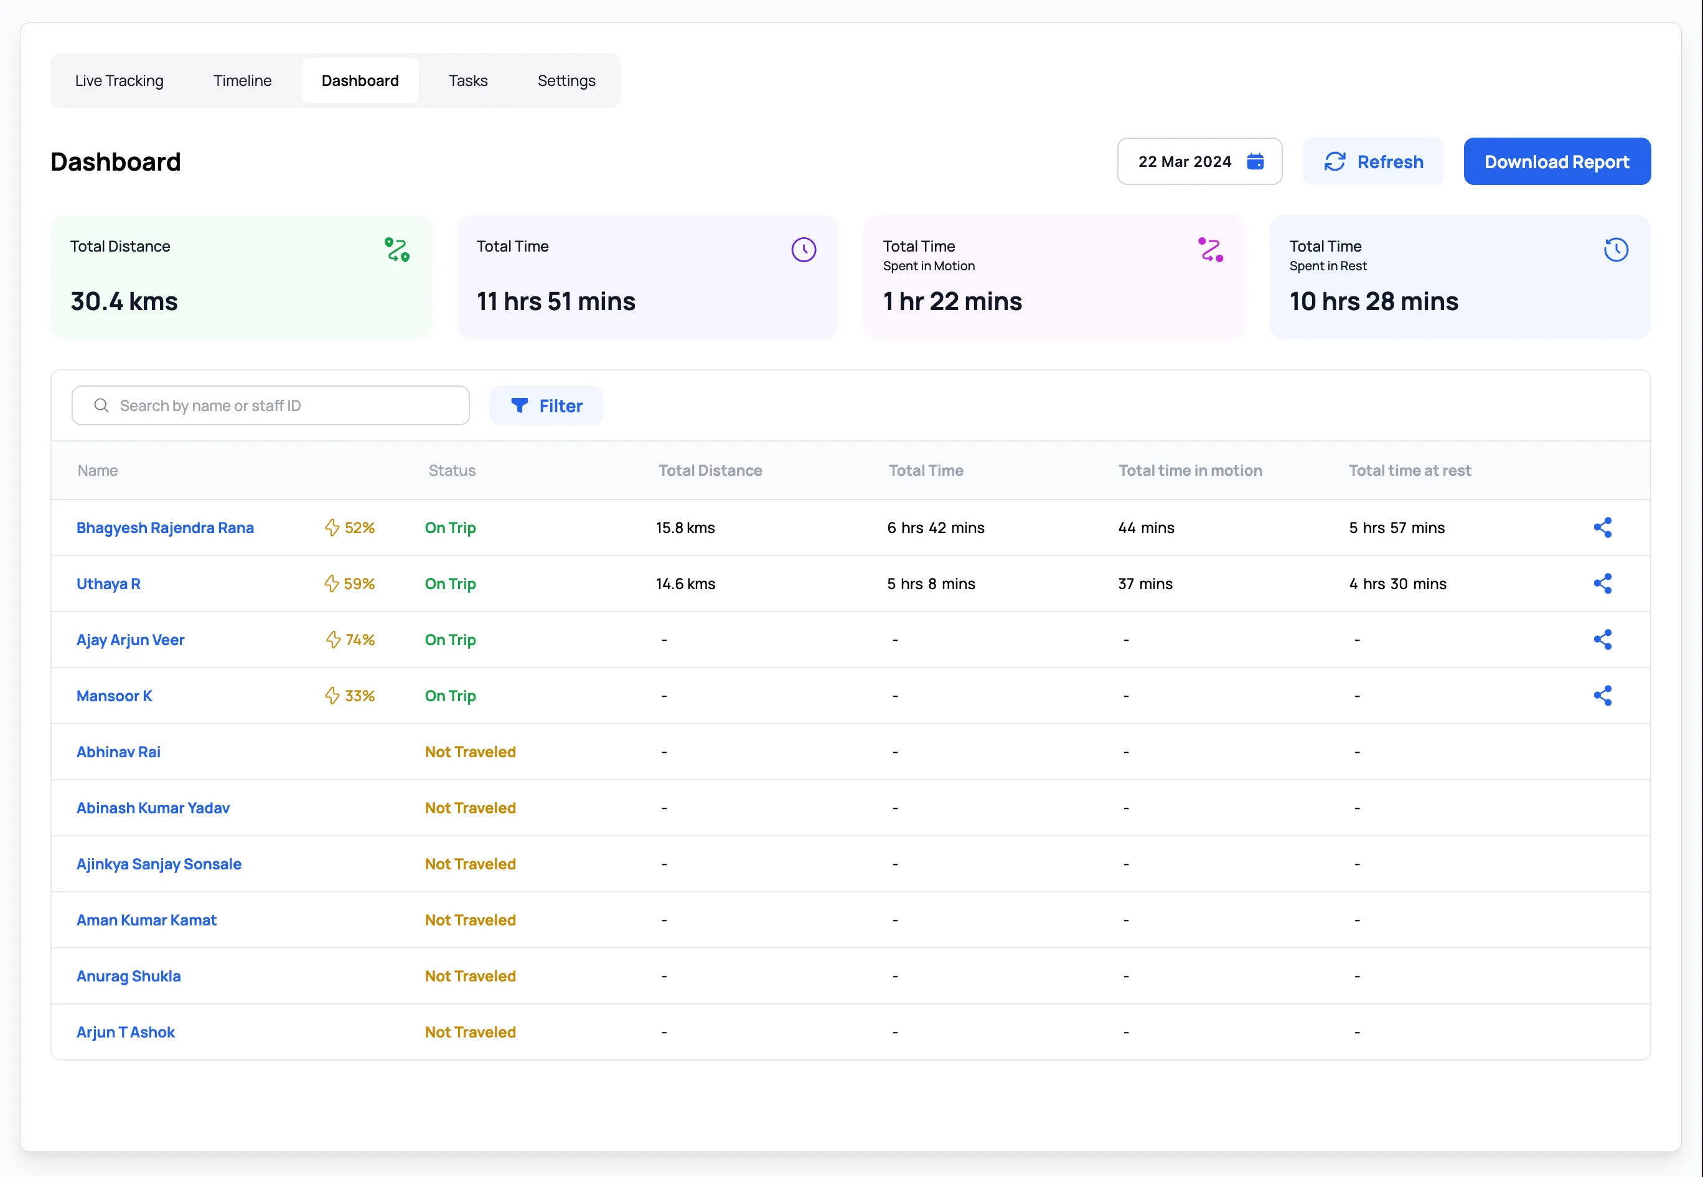Click the clock icon on Total Time card

(x=803, y=249)
